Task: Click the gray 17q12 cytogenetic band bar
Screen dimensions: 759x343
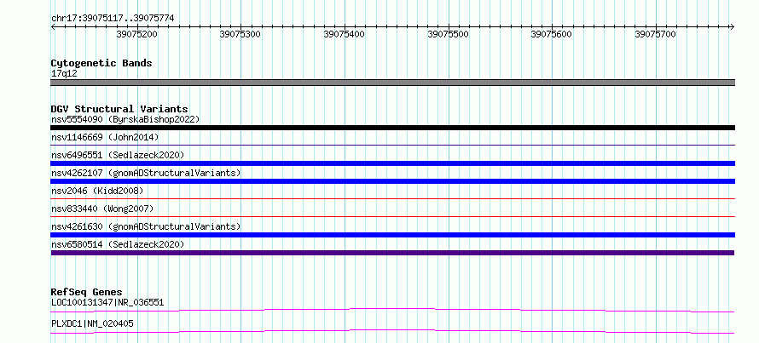Action: (x=393, y=83)
